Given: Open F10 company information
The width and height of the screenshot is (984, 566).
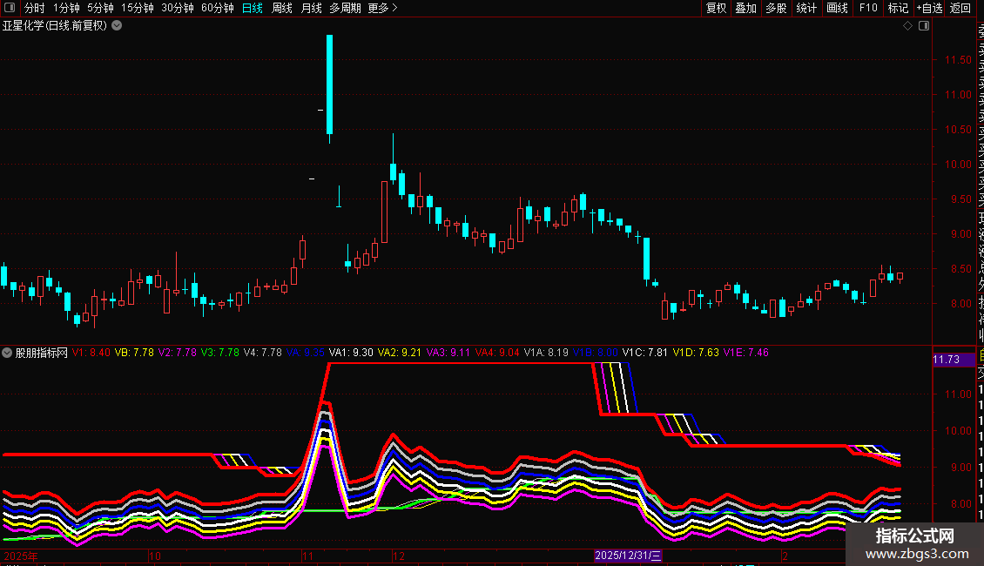Looking at the screenshot, I should coord(868,8).
